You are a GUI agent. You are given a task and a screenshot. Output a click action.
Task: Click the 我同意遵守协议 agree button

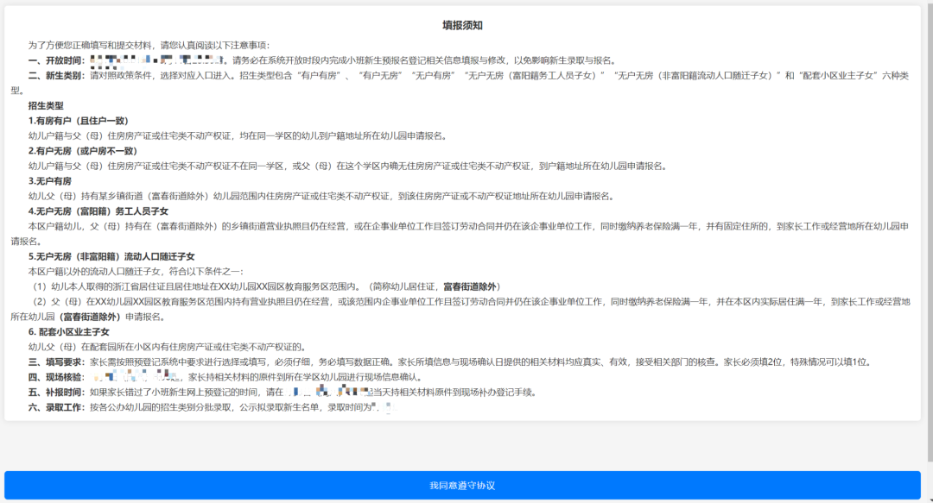coord(465,485)
